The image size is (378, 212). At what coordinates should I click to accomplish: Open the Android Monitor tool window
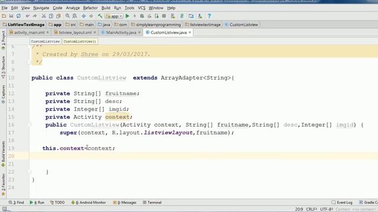tap(89, 203)
